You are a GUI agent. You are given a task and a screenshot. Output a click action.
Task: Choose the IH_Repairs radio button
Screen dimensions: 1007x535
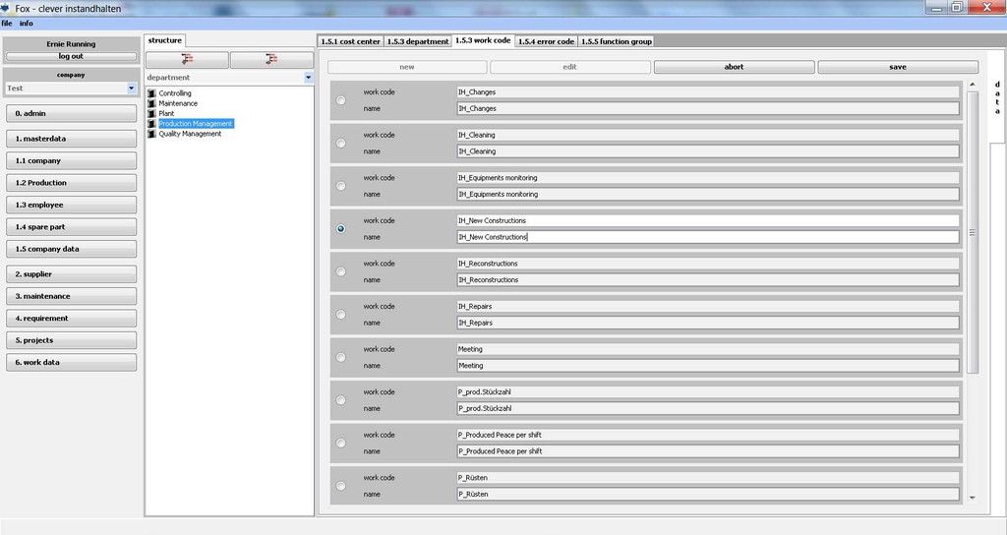click(341, 315)
